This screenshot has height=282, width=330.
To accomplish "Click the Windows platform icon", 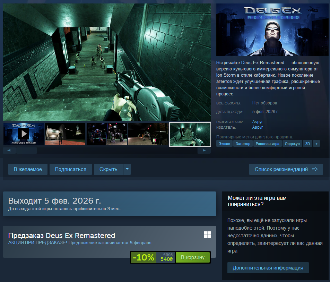I will (207, 235).
